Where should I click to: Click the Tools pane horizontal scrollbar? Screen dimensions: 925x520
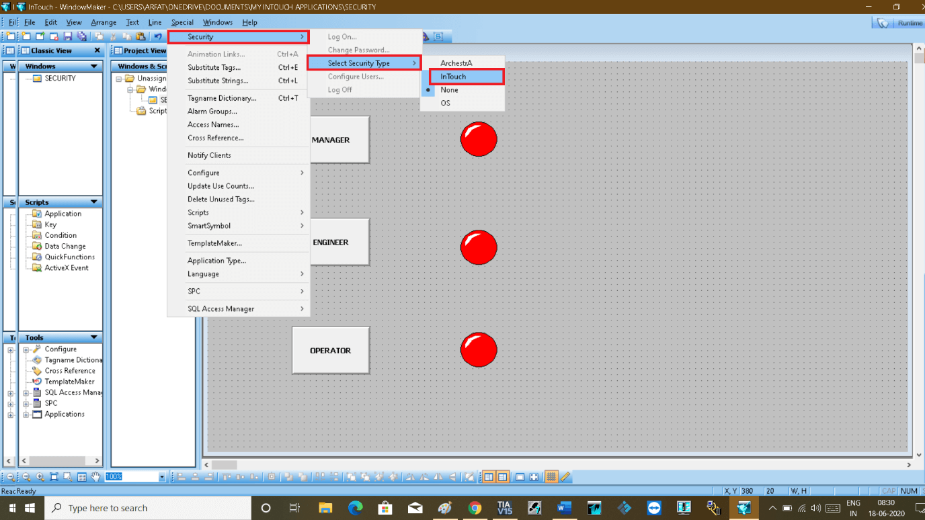coord(61,461)
